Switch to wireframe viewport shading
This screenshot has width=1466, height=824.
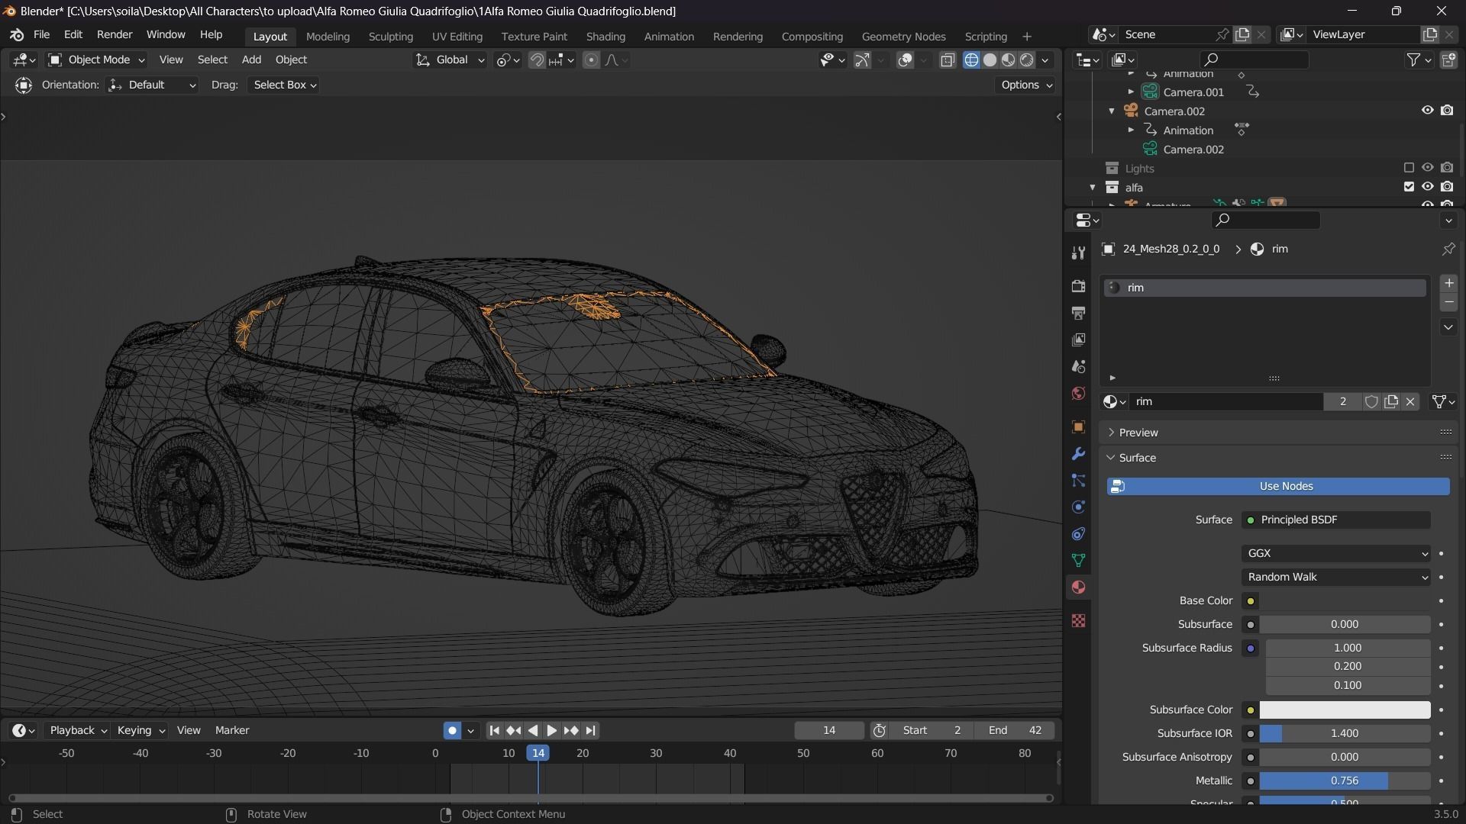pyautogui.click(x=971, y=60)
